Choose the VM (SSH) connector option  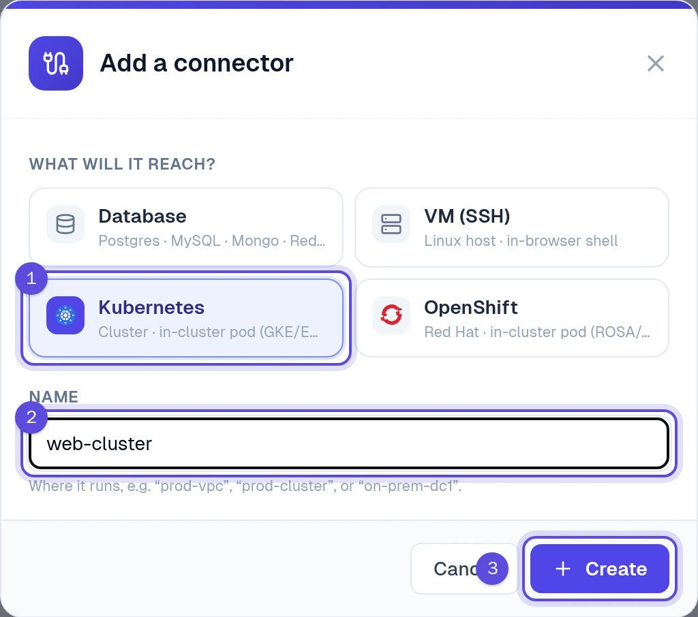click(x=512, y=227)
